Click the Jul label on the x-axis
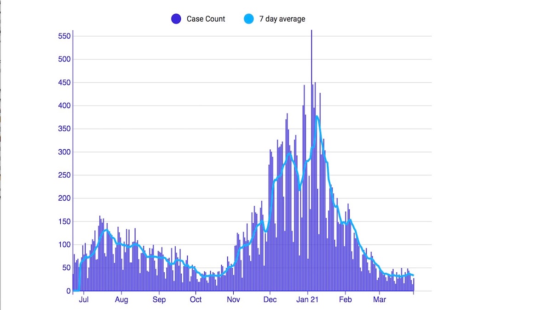This screenshot has width=552, height=310. coord(84,300)
